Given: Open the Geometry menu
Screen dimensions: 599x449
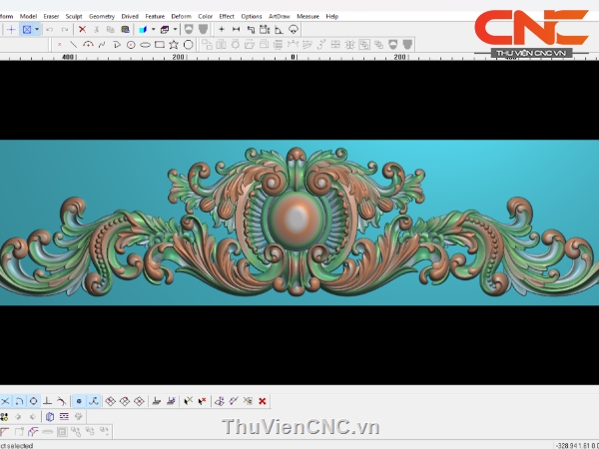Looking at the screenshot, I should click(x=102, y=16).
